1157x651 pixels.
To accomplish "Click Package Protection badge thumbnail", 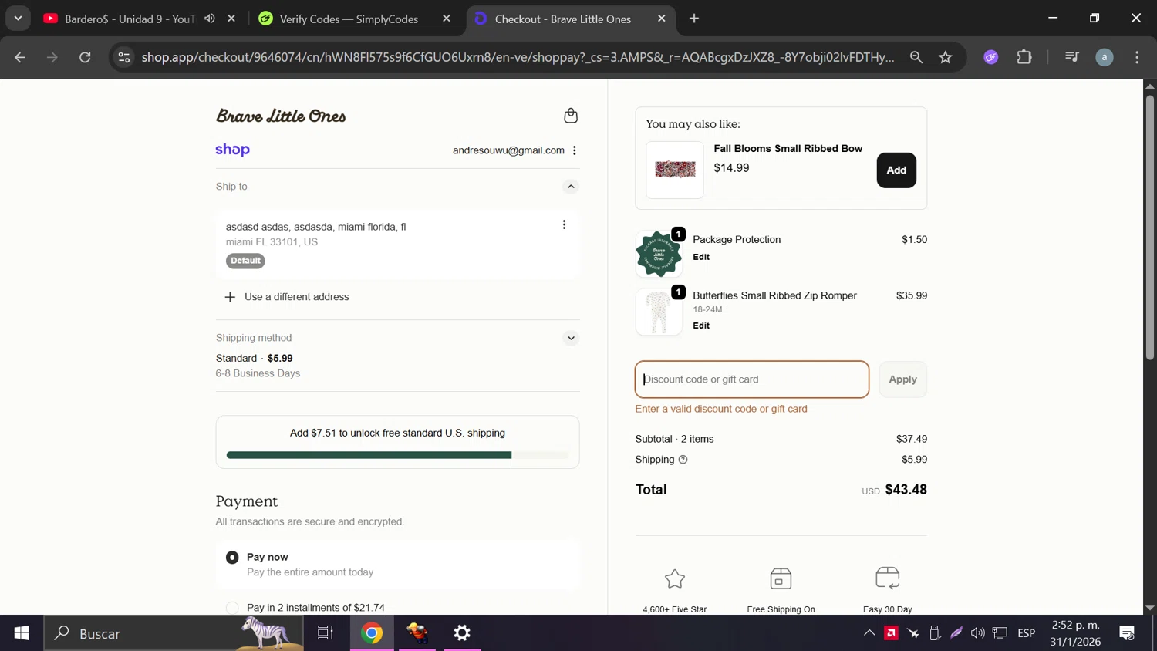I will pos(659,254).
